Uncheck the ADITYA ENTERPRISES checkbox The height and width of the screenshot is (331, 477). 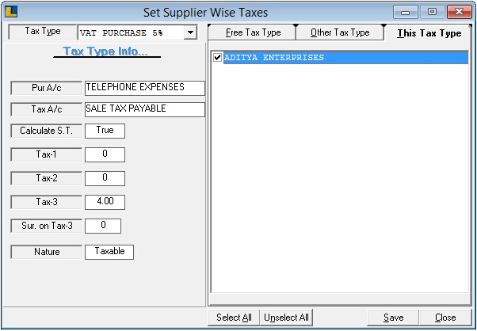(x=218, y=58)
